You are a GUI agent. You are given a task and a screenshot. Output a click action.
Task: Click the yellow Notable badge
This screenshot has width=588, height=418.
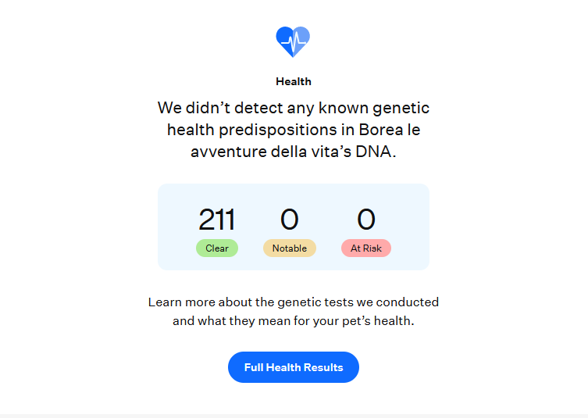coord(290,248)
